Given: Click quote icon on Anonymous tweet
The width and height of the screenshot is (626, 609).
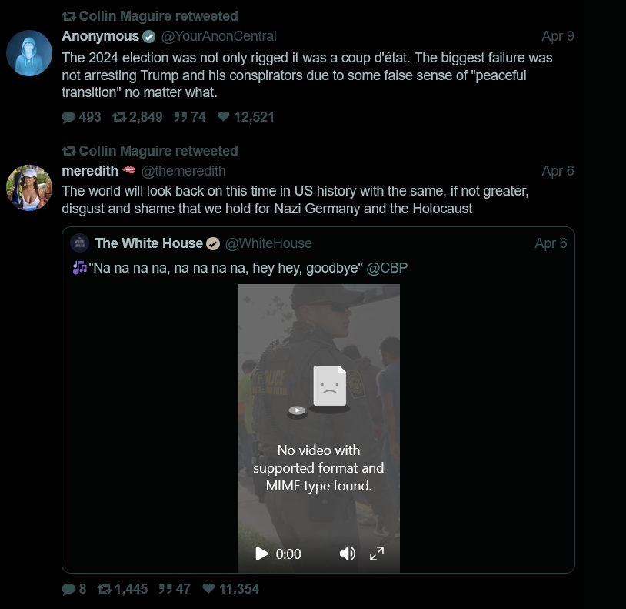Looking at the screenshot, I should (x=181, y=117).
